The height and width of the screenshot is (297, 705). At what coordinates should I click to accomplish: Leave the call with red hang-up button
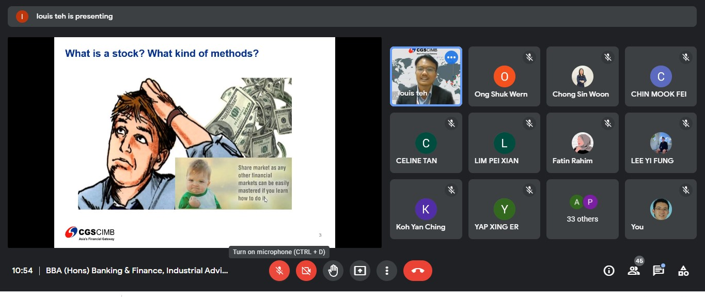coord(417,271)
